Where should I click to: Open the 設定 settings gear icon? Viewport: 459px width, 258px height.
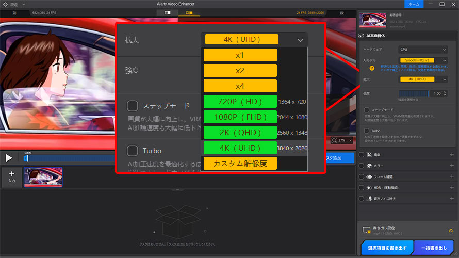5,5
